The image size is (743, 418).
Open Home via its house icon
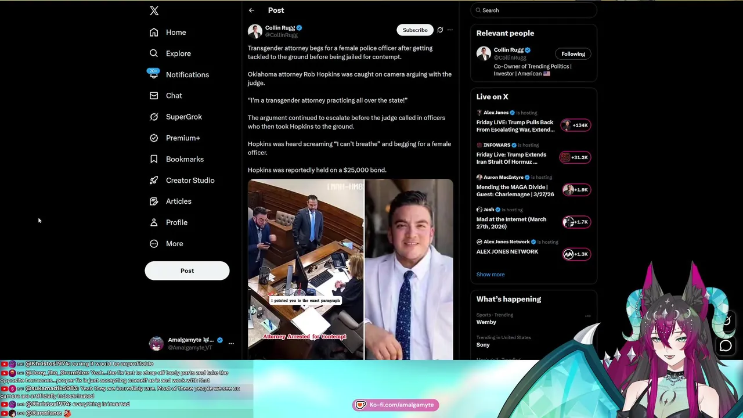tap(154, 33)
